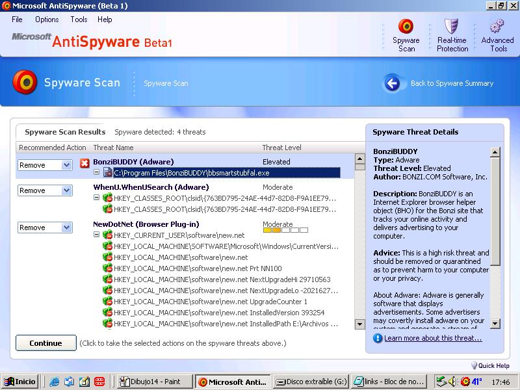This screenshot has width=520, height=390.
Task: Open the Options menu
Action: (x=47, y=19)
